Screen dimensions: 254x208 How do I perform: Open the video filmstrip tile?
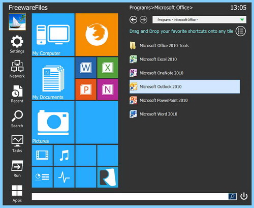point(42,155)
